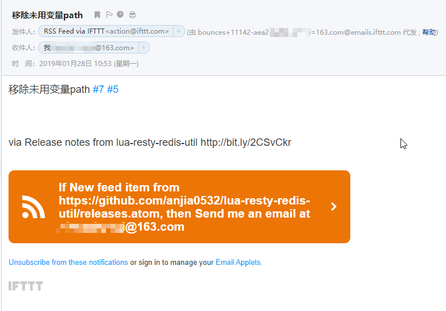Click the RSS Feed via IFTTT sender chip
This screenshot has height=311, width=446.
pyautogui.click(x=106, y=31)
